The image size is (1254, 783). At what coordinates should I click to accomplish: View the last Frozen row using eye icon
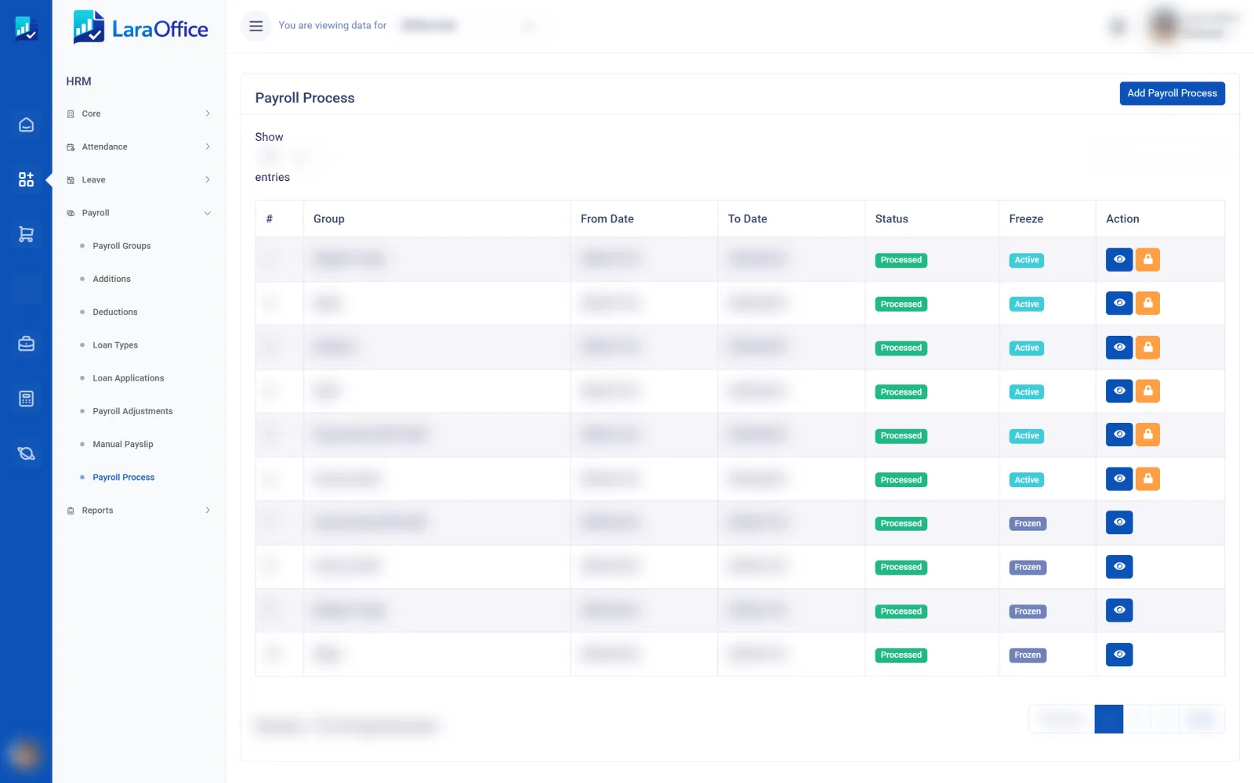tap(1119, 655)
